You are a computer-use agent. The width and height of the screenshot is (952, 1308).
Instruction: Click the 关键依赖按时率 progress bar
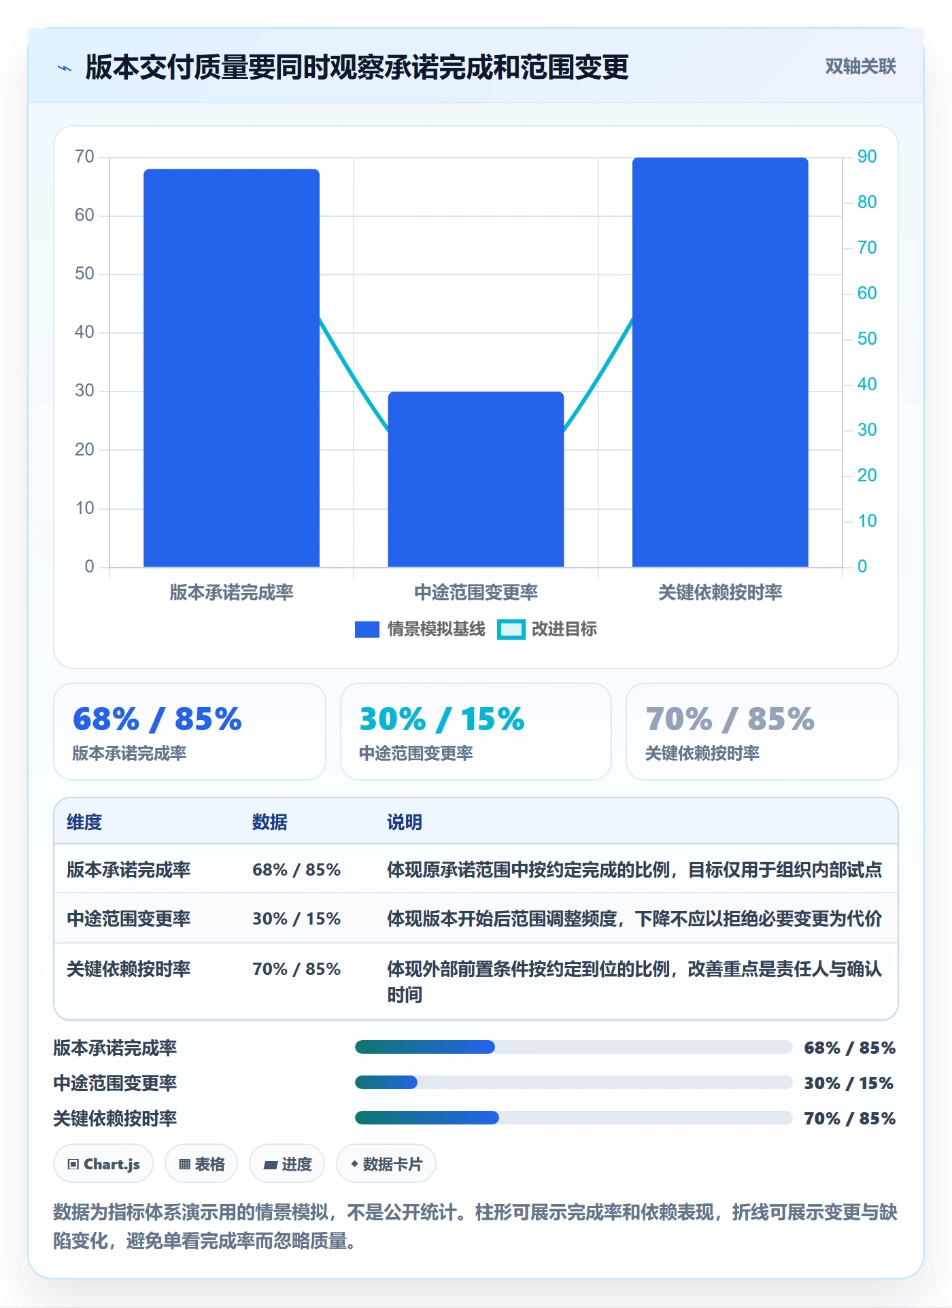[573, 1118]
